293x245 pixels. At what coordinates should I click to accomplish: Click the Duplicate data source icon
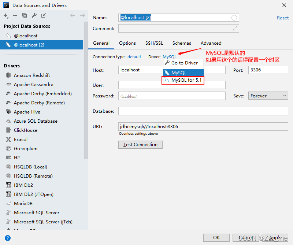point(25,15)
